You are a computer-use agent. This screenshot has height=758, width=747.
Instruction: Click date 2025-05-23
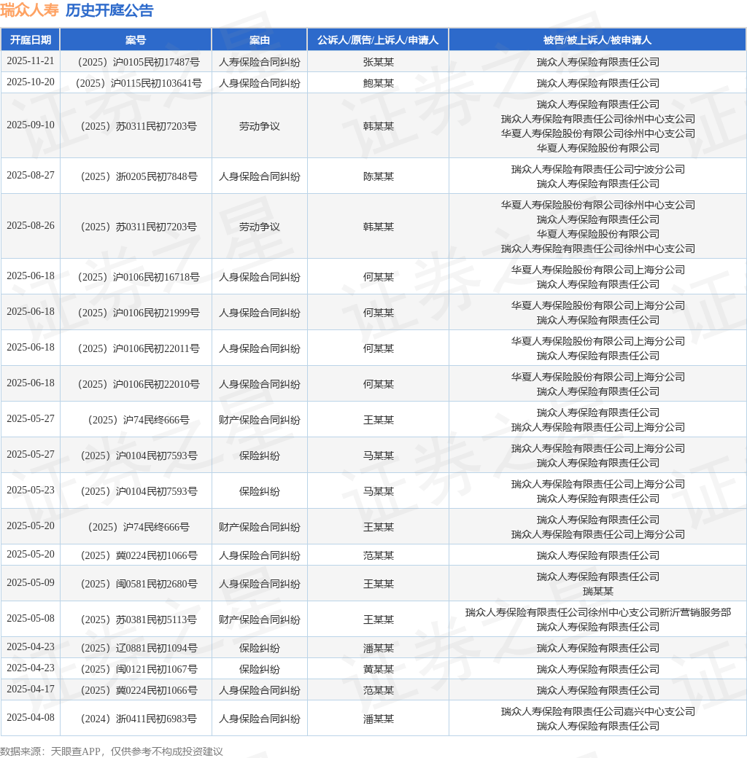(x=31, y=491)
